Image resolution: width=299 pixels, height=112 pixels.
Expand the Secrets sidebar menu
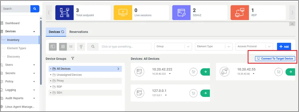tap(34, 73)
